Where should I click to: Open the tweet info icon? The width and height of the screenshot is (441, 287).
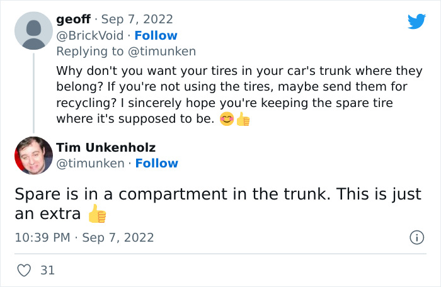416,238
